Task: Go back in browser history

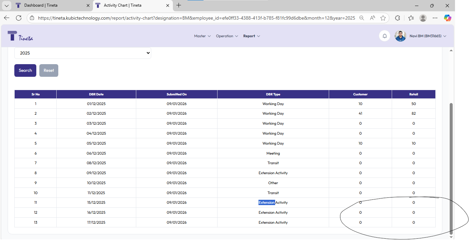Action: [x=7, y=18]
